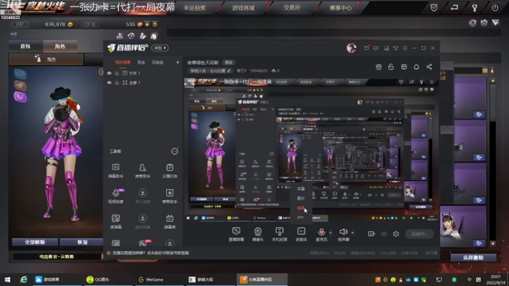Open the 房管助手 tool
Image resolution: width=509 pixels, height=286 pixels.
[x=143, y=170]
